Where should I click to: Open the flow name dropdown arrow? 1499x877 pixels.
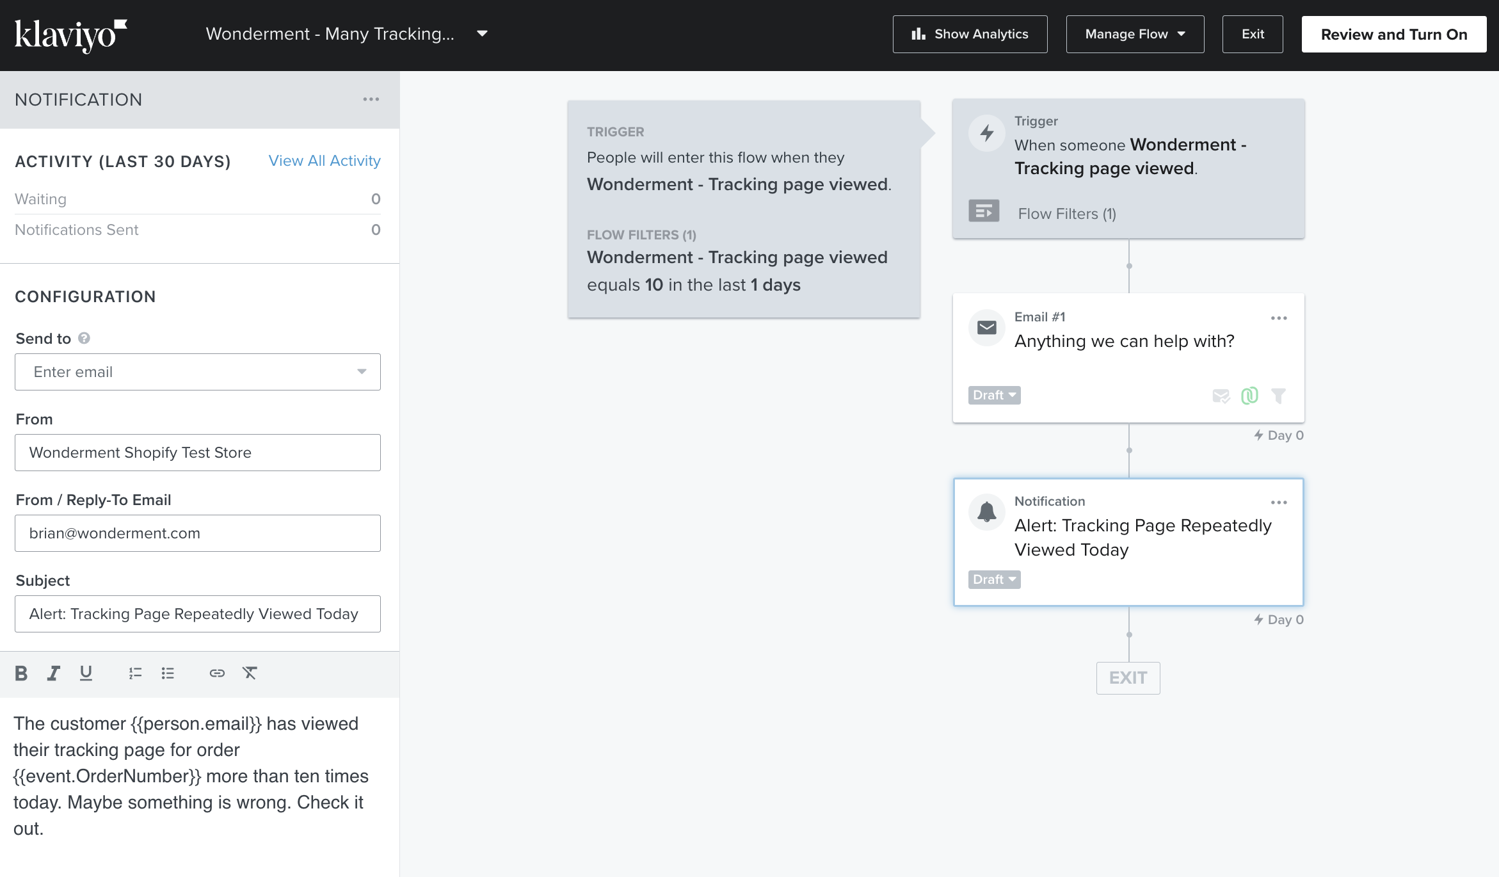[x=483, y=34]
